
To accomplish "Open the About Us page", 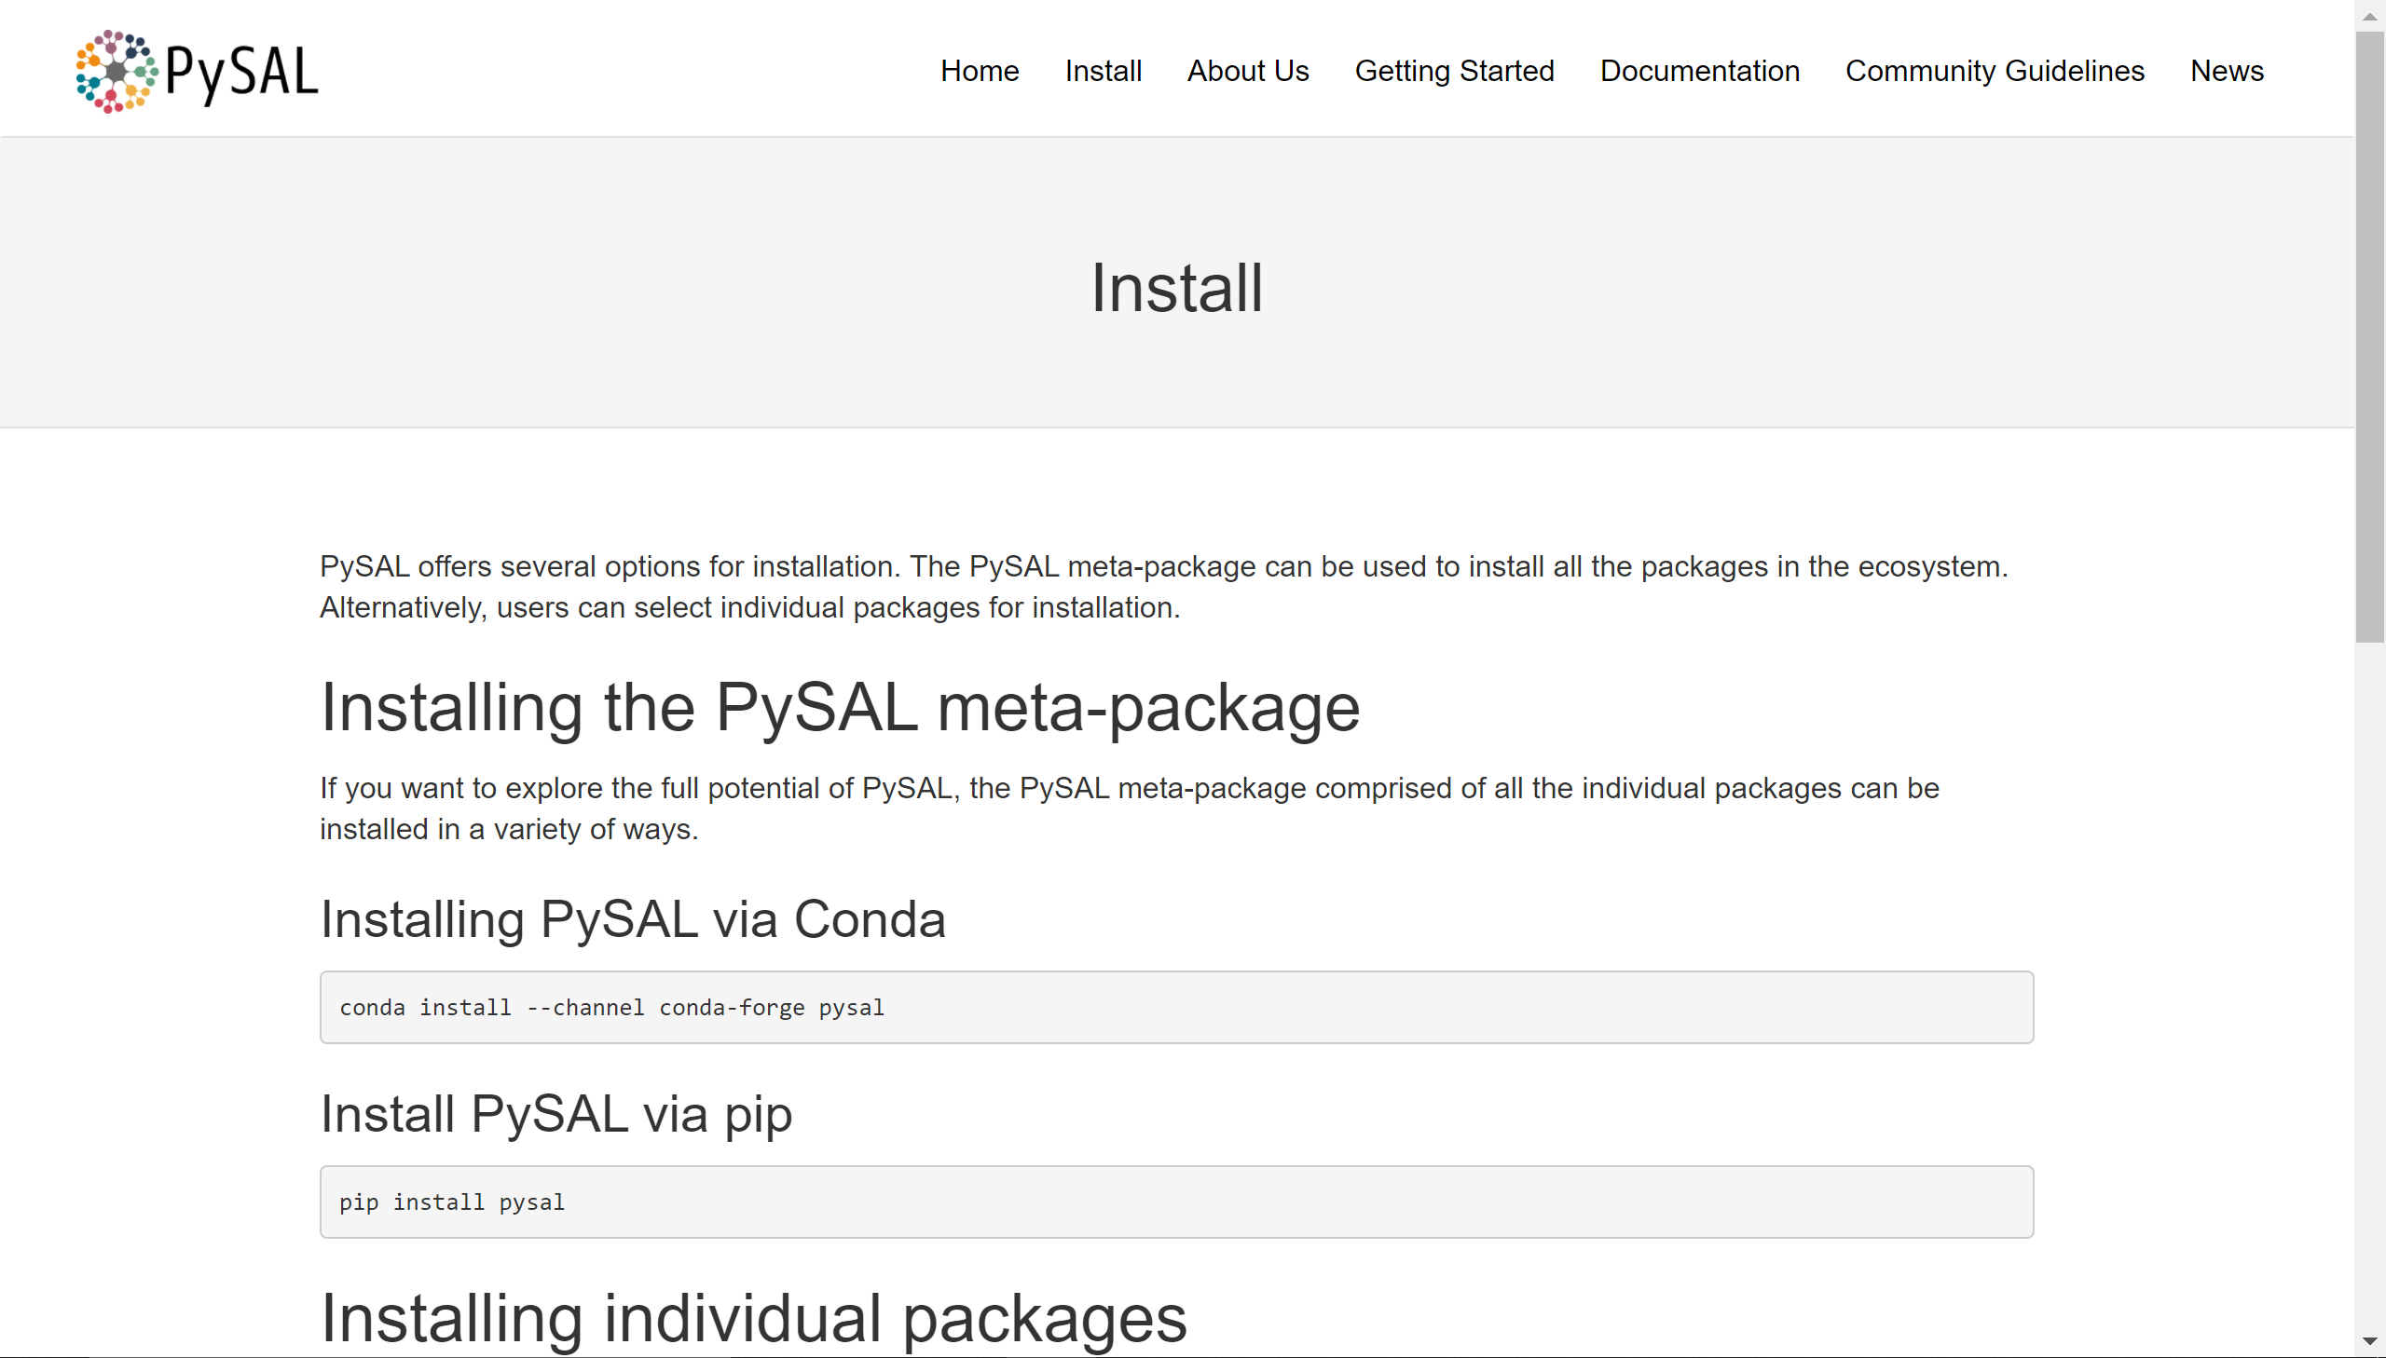I will [1248, 71].
